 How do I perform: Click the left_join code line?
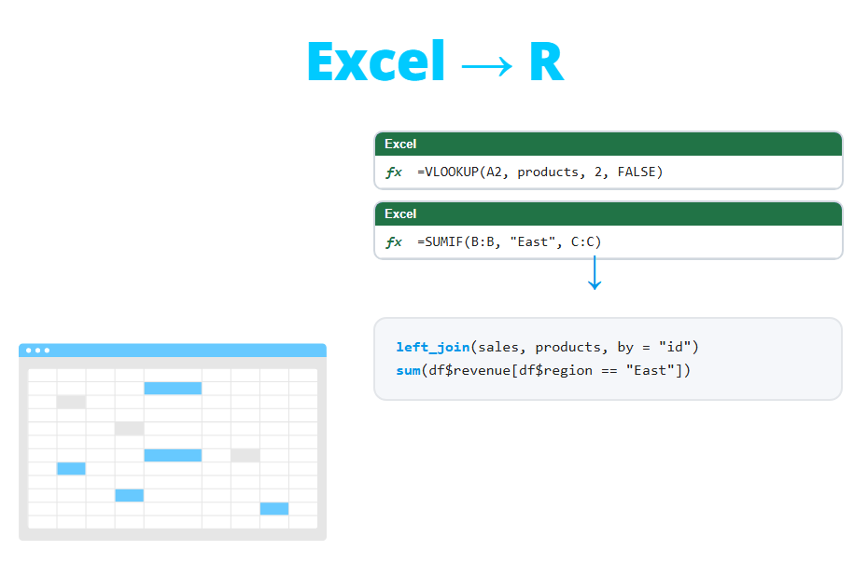pos(548,348)
